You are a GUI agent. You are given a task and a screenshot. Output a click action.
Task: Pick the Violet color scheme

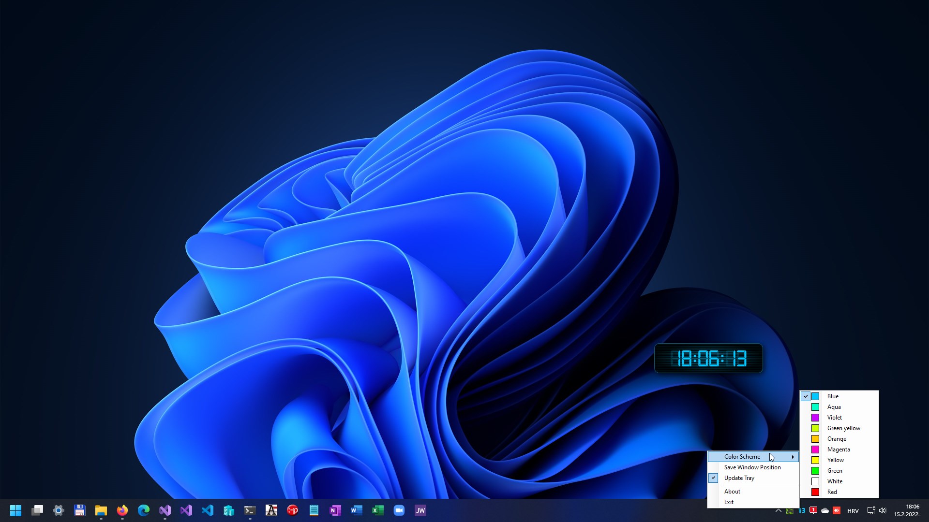pos(839,418)
